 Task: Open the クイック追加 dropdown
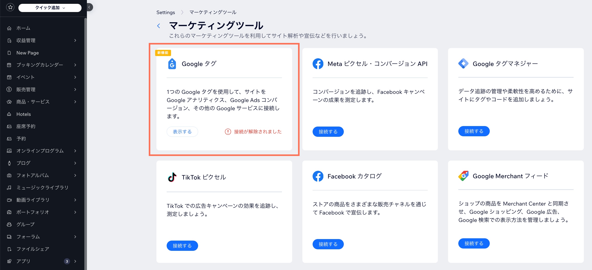(x=50, y=7)
